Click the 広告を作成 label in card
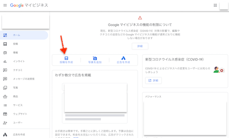This screenshot has height=138, width=229. coord(123,62)
